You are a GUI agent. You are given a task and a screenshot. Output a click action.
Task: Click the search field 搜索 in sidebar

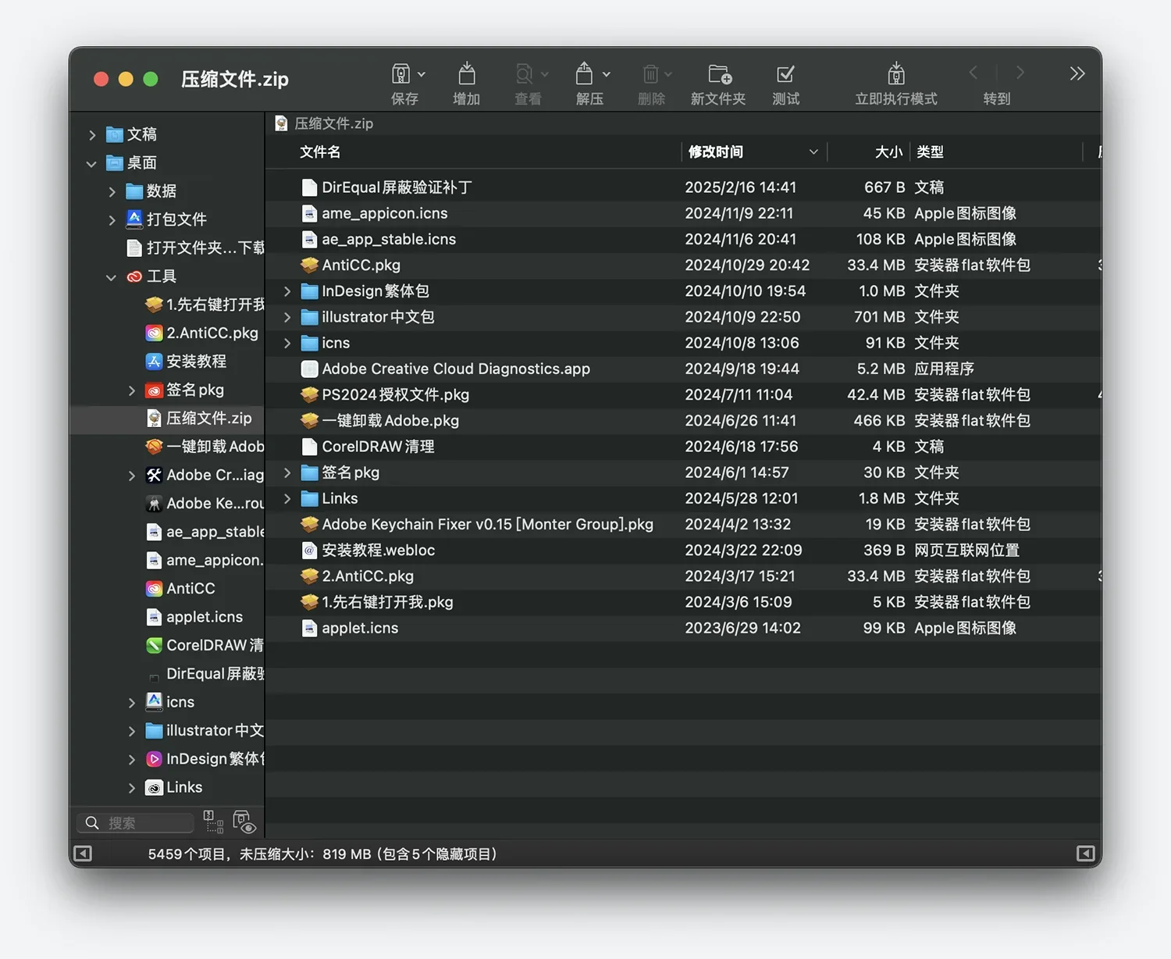(x=136, y=823)
